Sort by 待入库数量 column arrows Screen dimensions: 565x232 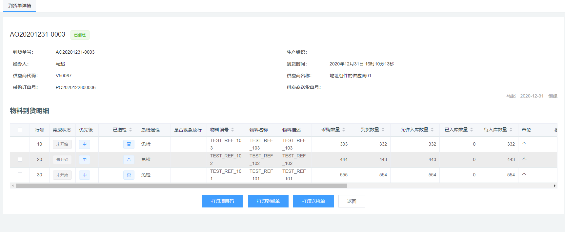pyautogui.click(x=511, y=130)
